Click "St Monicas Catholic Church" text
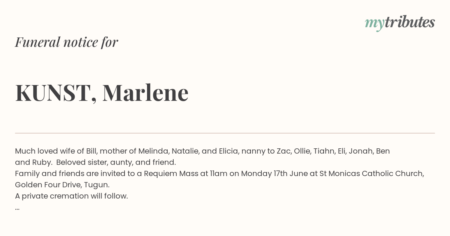The height and width of the screenshot is (236, 450). point(372,173)
